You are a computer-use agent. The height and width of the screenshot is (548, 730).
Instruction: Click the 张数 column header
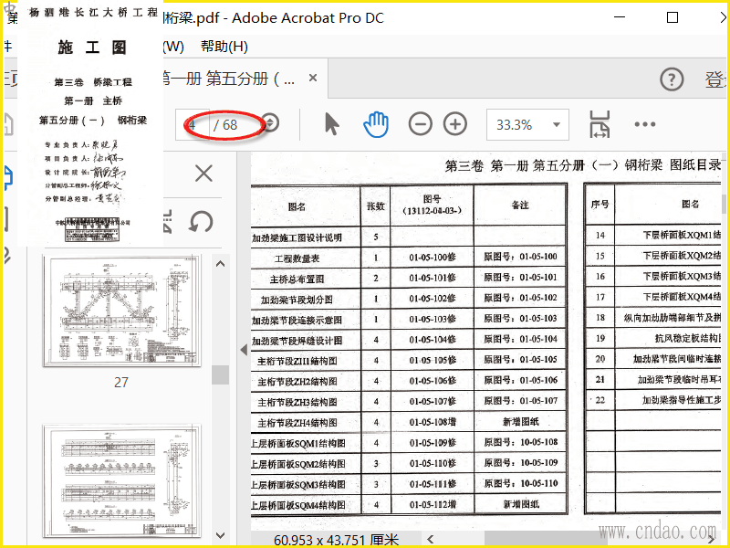tap(376, 206)
